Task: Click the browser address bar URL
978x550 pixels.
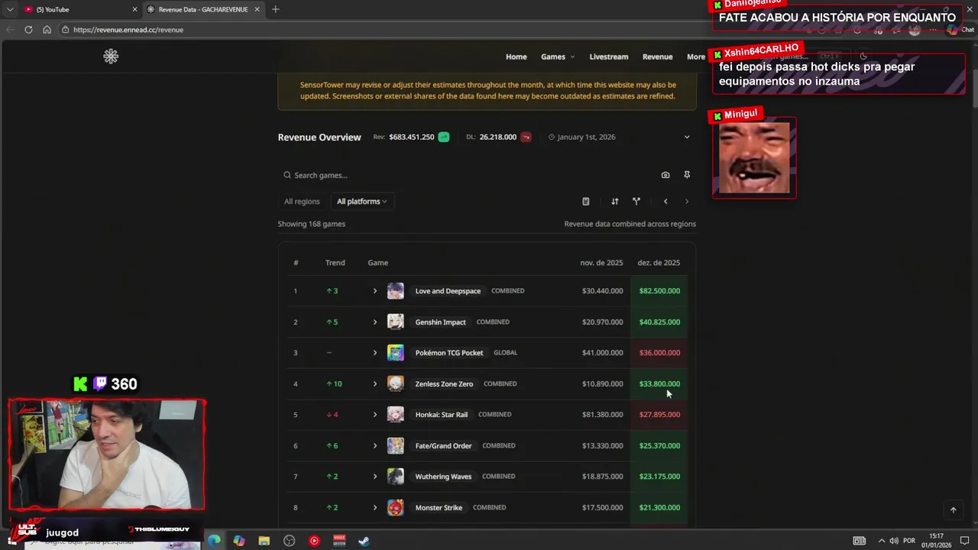Action: point(128,30)
